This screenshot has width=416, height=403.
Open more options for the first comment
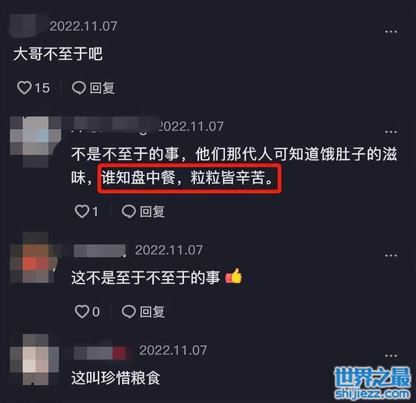pos(391,32)
